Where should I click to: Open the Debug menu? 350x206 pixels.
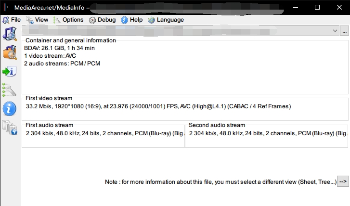tap(102, 20)
